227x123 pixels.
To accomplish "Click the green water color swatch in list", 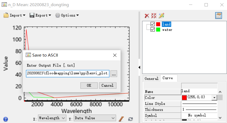I will pyautogui.click(x=158, y=30).
